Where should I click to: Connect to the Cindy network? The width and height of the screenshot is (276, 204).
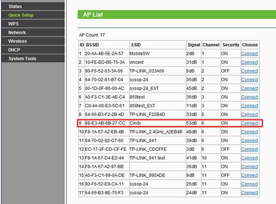click(250, 123)
